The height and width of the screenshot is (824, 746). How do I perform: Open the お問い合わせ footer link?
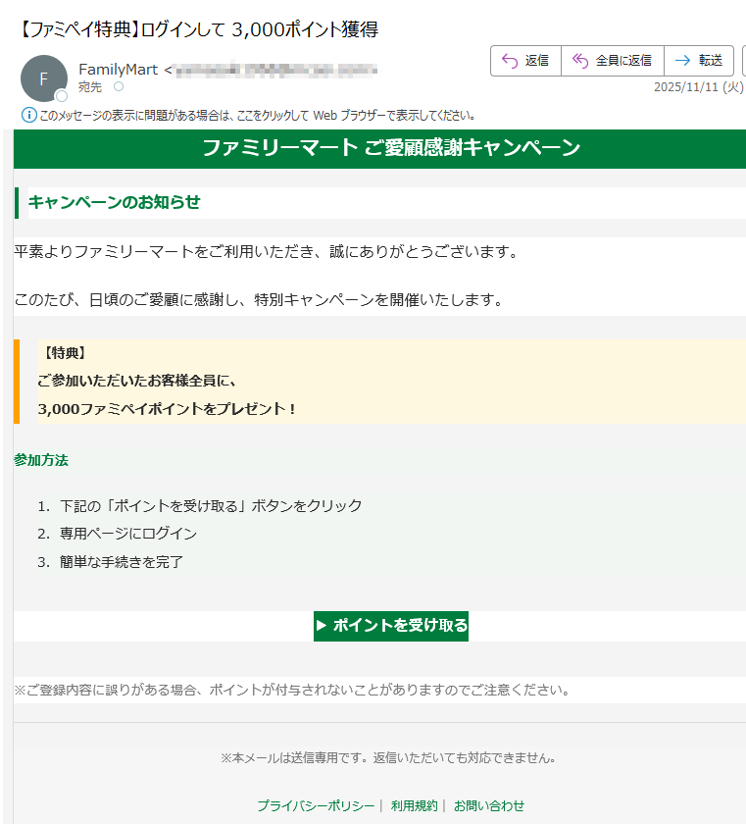pos(489,805)
